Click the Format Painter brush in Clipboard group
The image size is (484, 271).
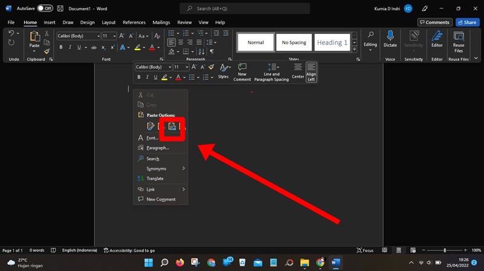(x=47, y=51)
